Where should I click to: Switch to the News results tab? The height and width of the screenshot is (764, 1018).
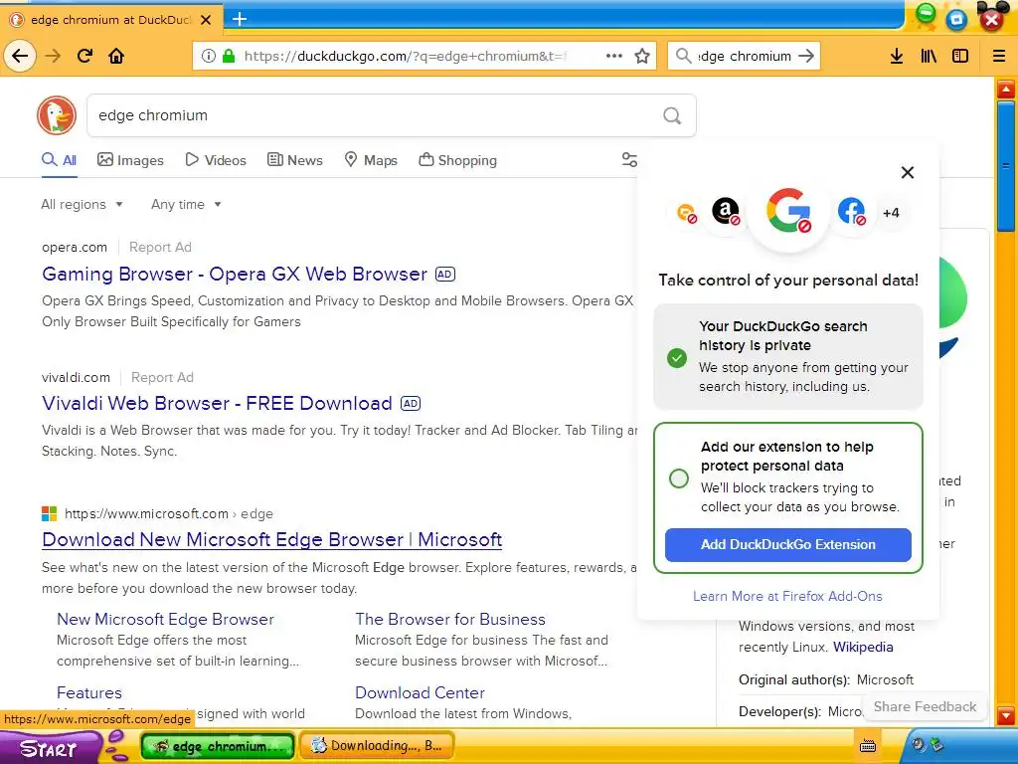pyautogui.click(x=294, y=160)
